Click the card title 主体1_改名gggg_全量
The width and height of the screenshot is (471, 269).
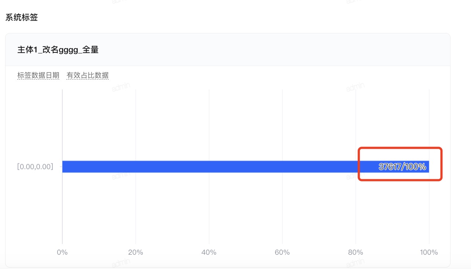point(58,50)
